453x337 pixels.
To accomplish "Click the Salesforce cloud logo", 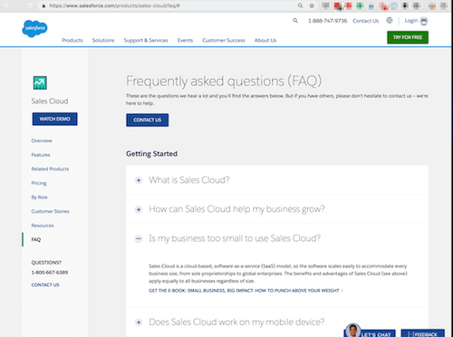I will (34, 28).
